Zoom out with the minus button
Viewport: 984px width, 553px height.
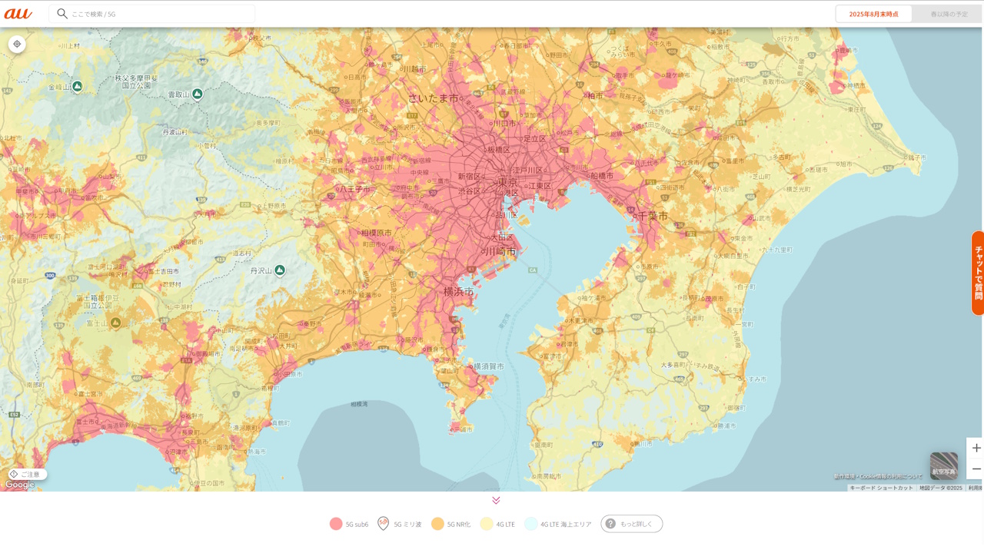[x=976, y=469]
